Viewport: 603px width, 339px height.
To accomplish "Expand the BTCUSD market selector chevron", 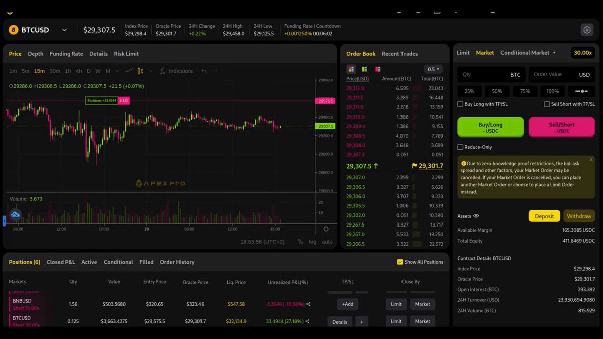I will pos(64,30).
